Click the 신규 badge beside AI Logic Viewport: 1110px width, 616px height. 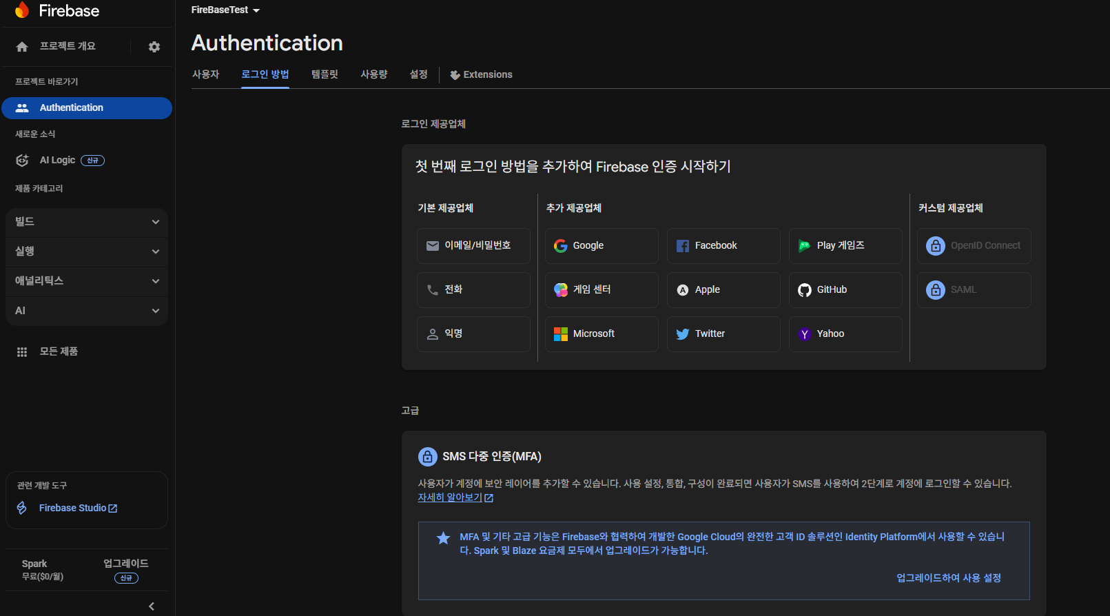click(x=93, y=161)
